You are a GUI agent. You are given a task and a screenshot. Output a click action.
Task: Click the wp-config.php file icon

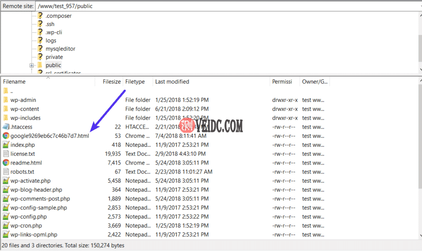6,216
